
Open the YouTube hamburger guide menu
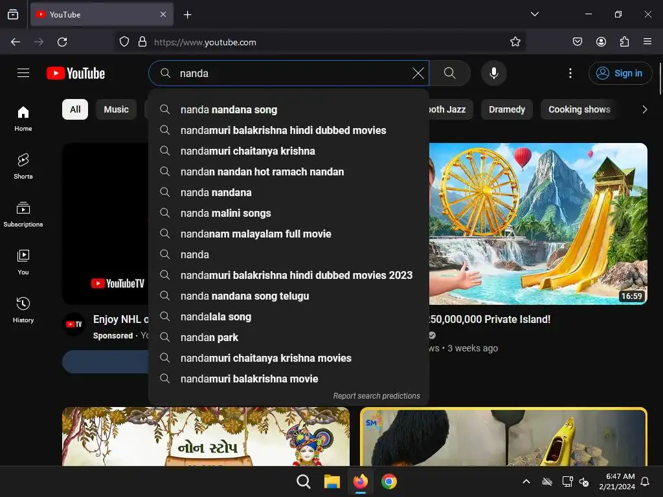click(x=23, y=73)
